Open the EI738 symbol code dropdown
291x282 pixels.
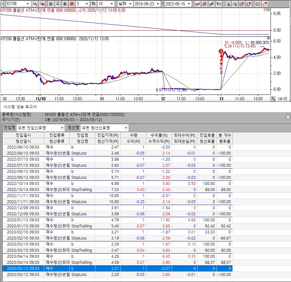28,4
